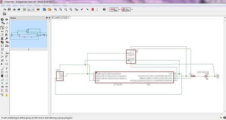Screen dimensions: 226x120
Task: Undo the last action
Action: (x=82, y=9)
